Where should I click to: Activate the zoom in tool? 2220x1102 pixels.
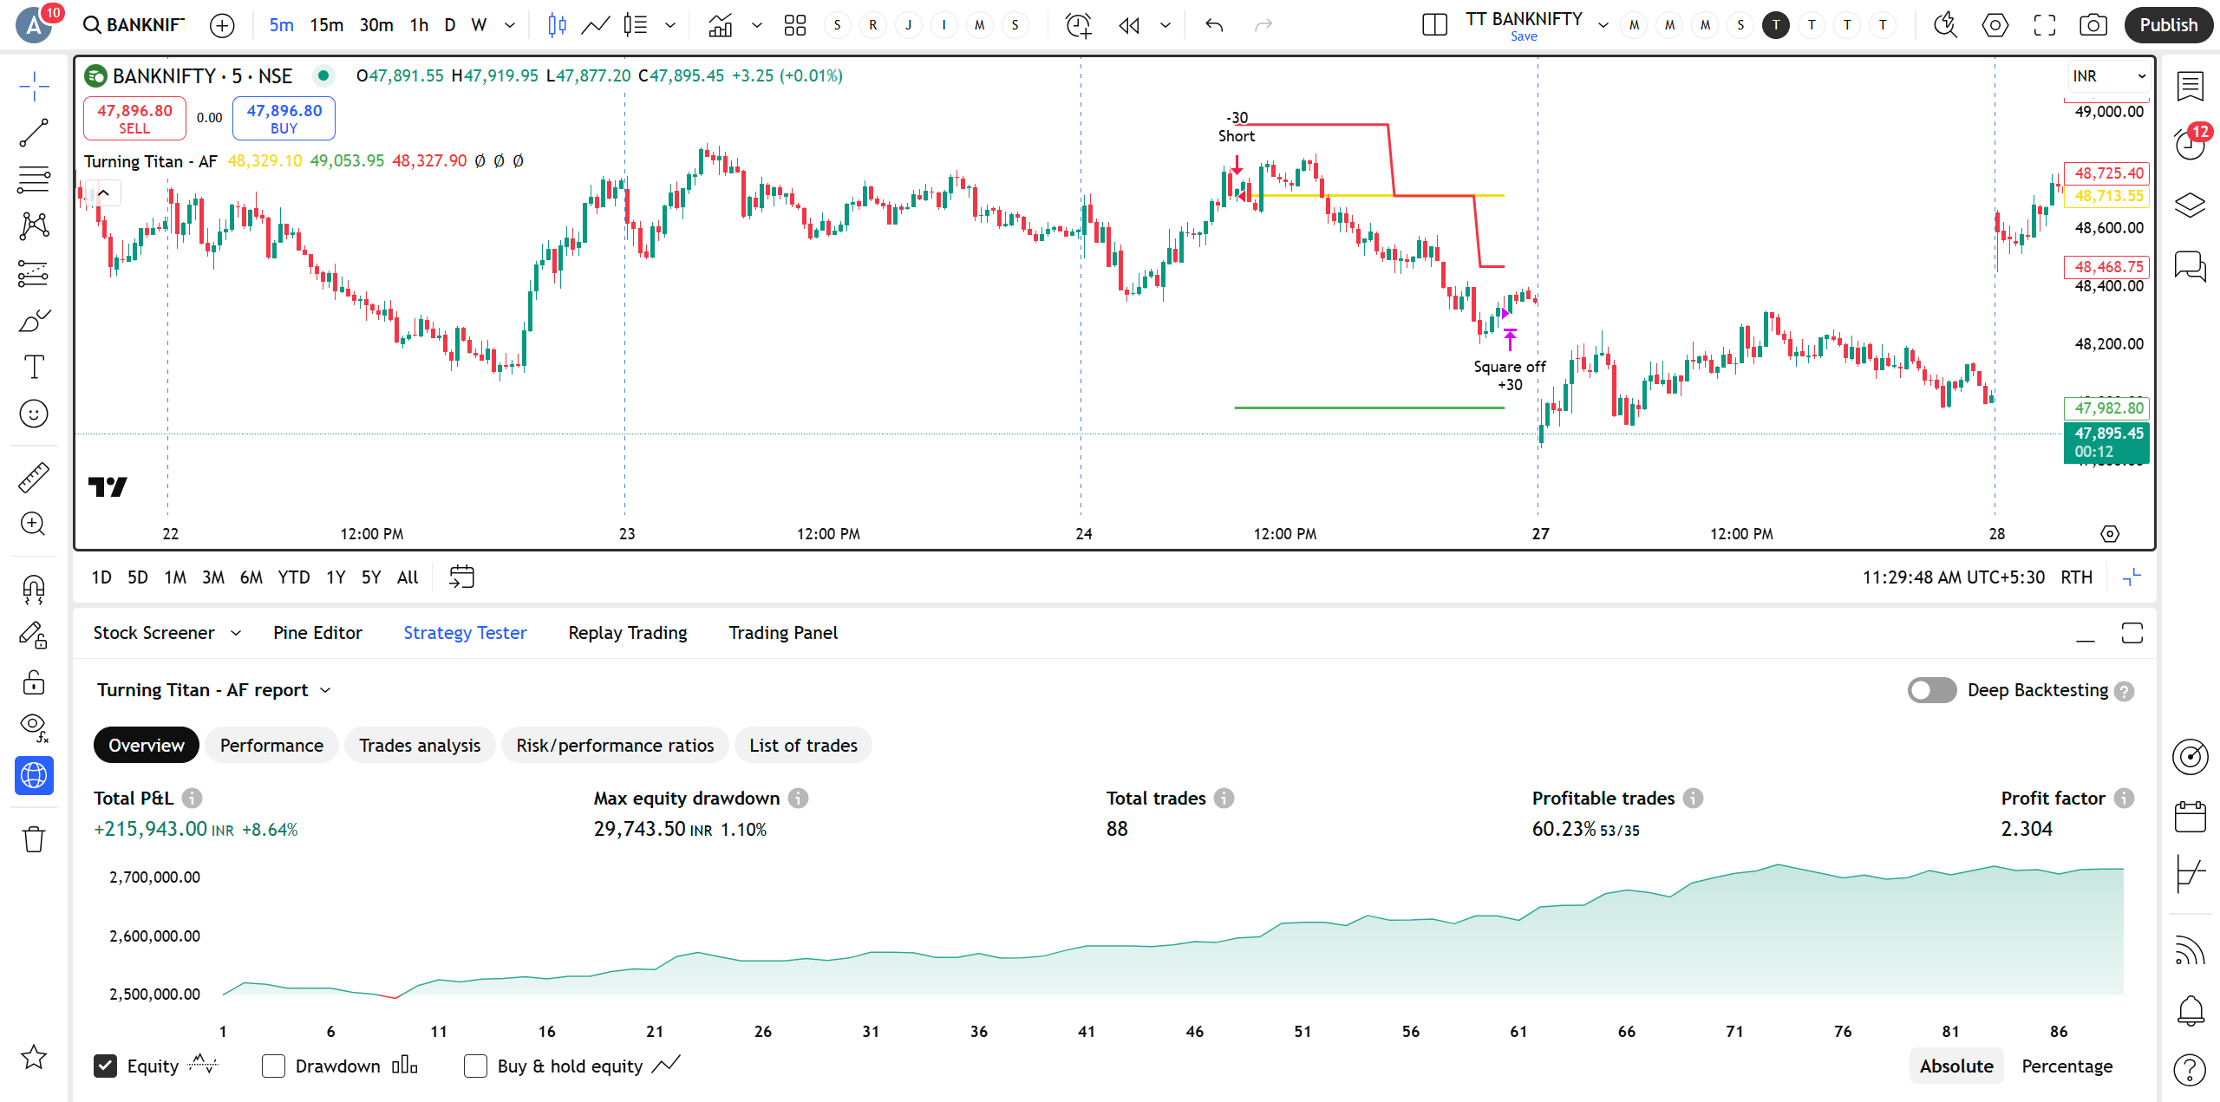[x=34, y=524]
